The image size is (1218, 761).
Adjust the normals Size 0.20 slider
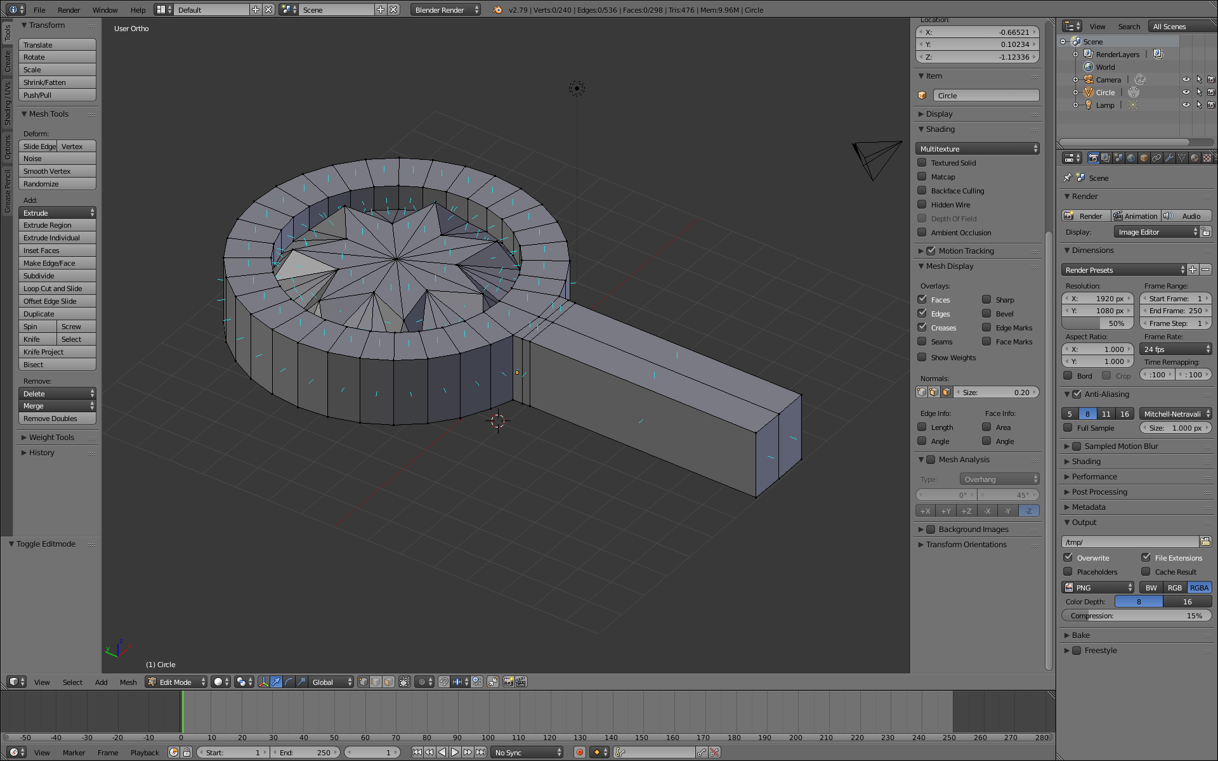click(x=997, y=392)
